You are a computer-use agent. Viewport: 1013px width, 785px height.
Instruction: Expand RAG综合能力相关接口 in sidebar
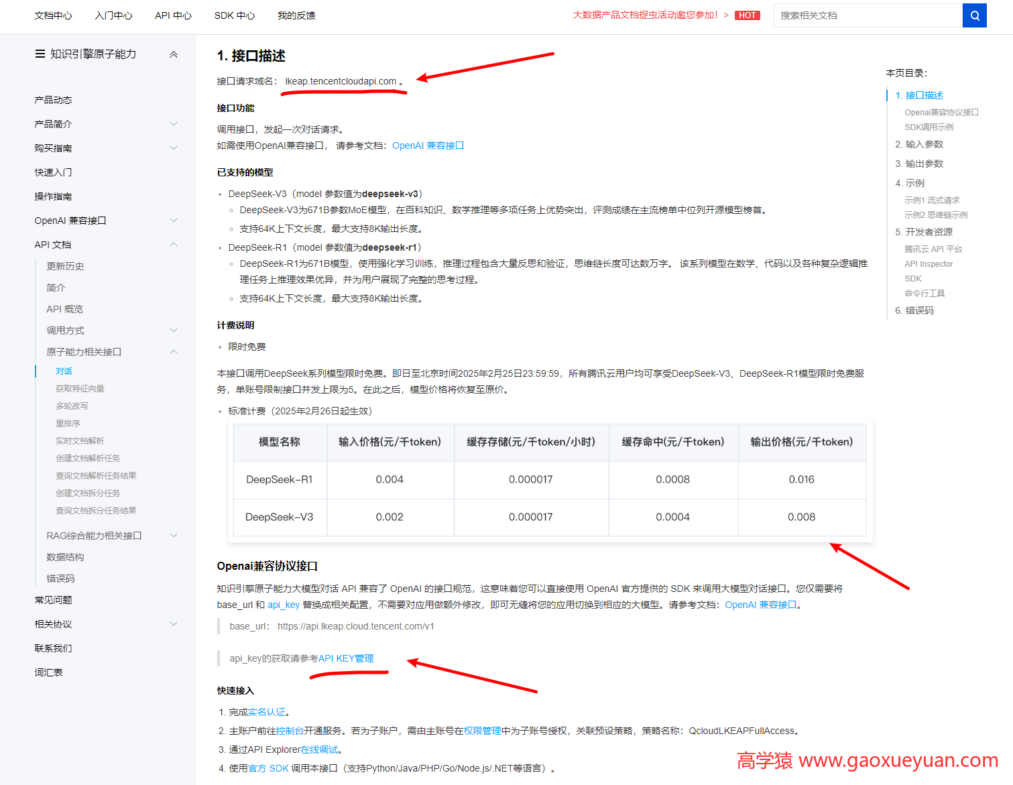pyautogui.click(x=174, y=535)
